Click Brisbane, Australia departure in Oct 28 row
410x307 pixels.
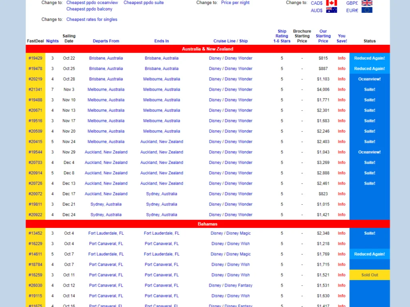click(106, 79)
